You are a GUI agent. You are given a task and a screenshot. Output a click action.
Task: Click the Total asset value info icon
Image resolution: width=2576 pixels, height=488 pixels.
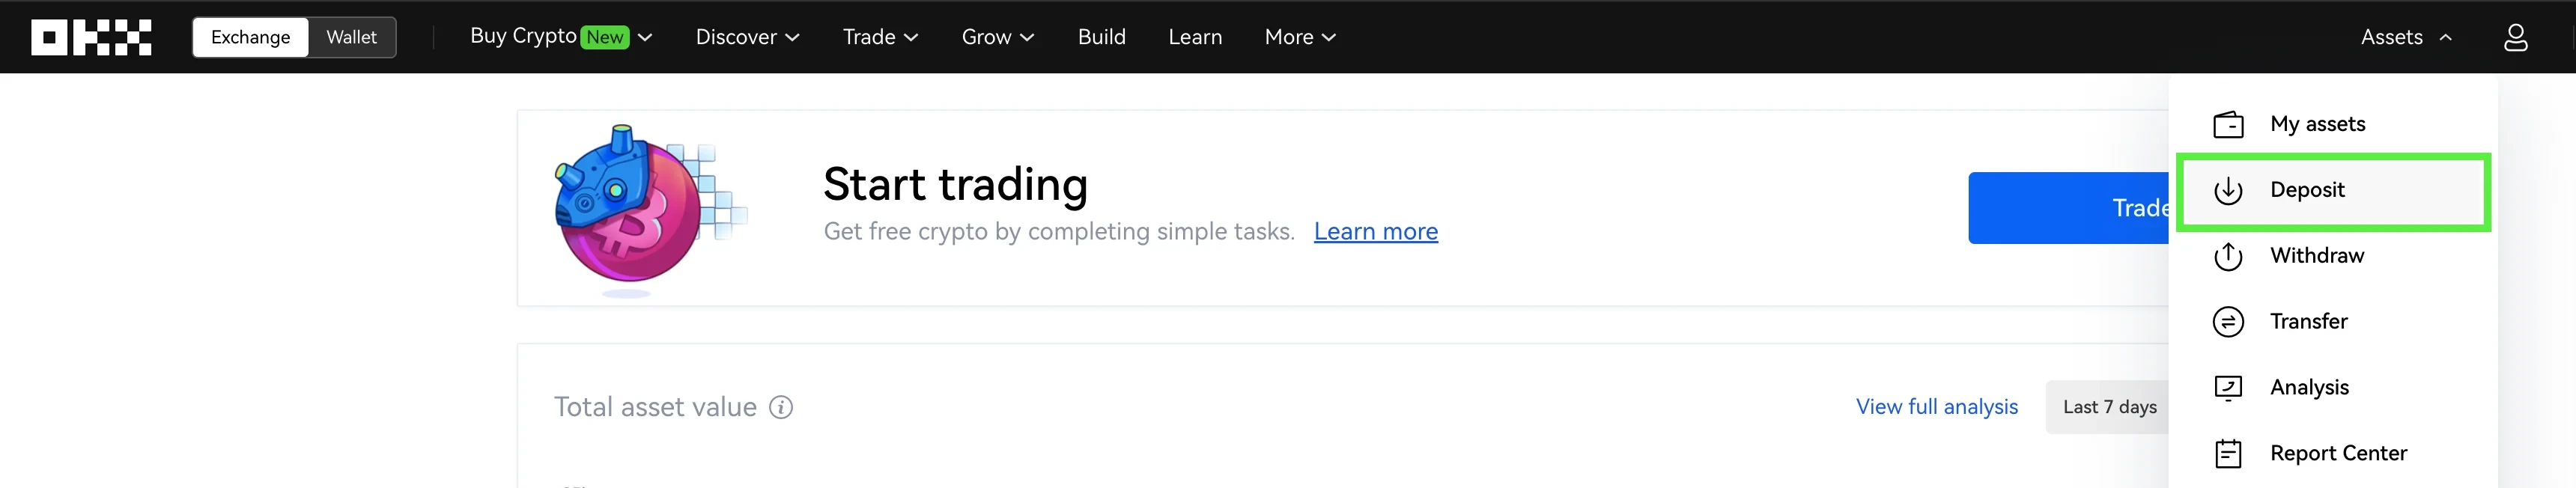[781, 407]
